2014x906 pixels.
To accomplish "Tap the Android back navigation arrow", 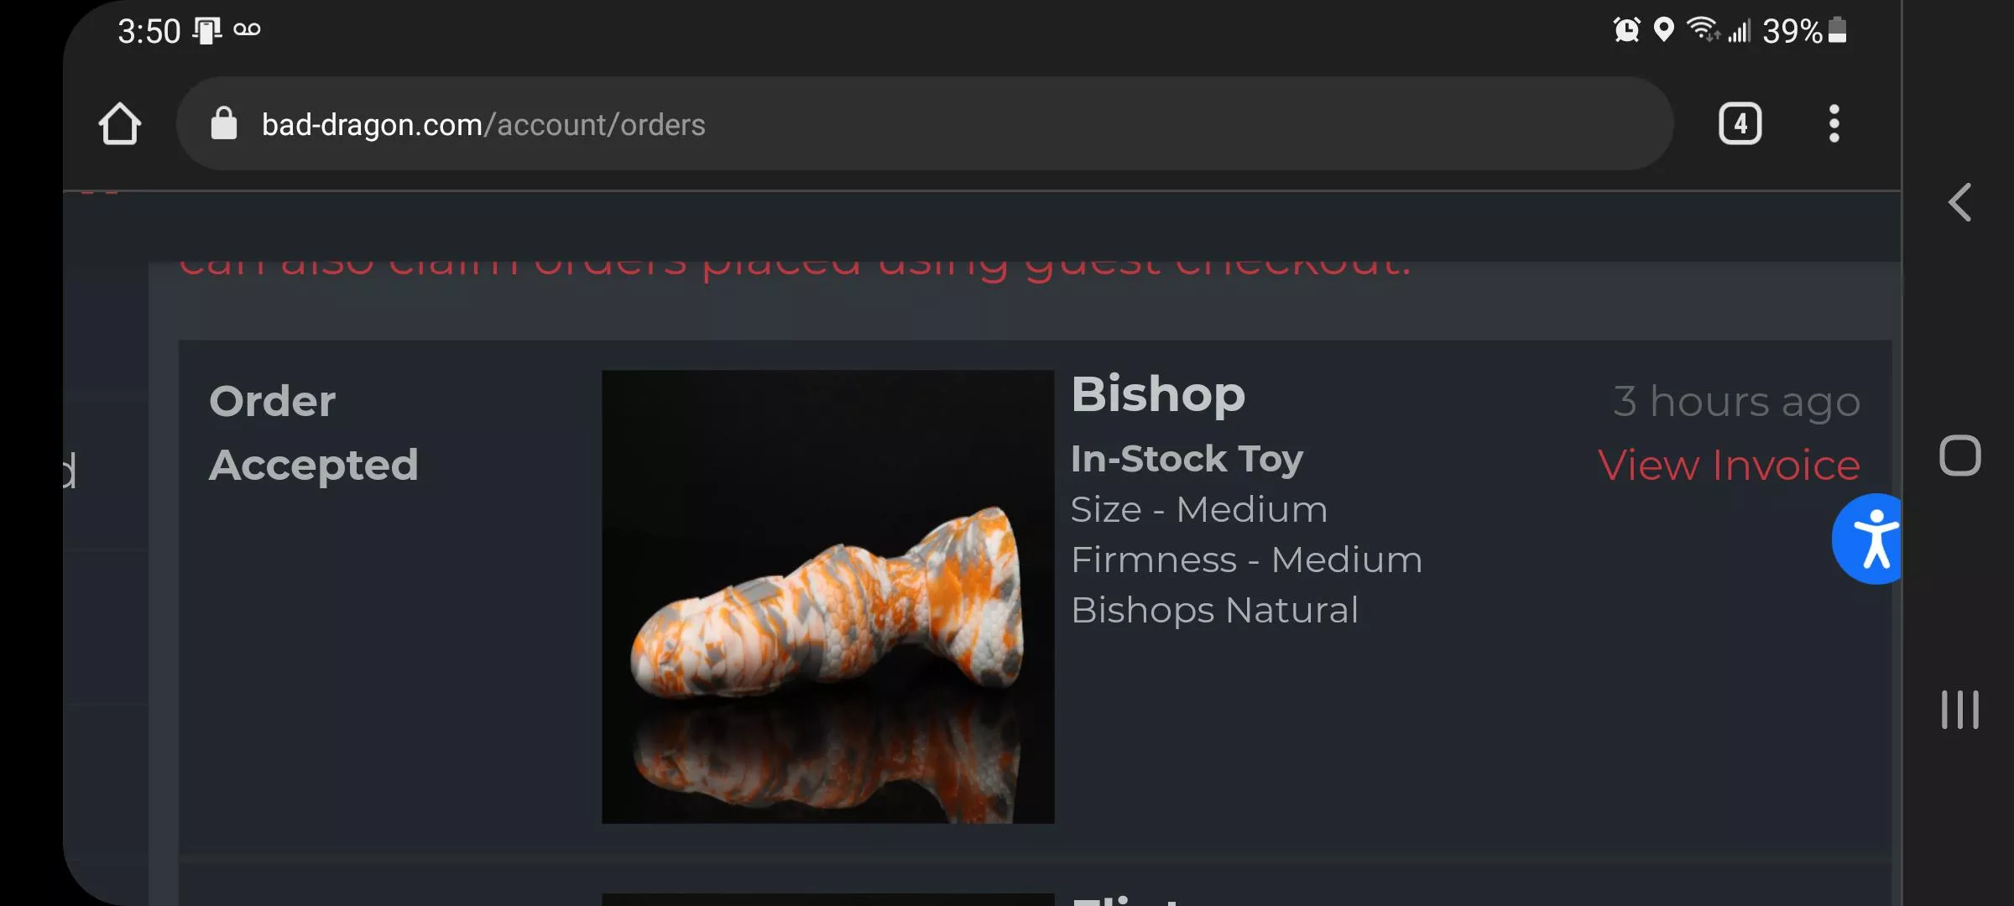I will 1959,202.
